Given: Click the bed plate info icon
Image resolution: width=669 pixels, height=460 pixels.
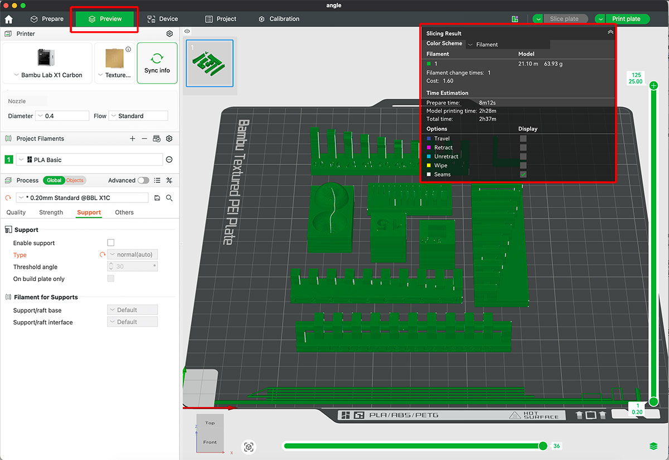Looking at the screenshot, I should pyautogui.click(x=128, y=50).
